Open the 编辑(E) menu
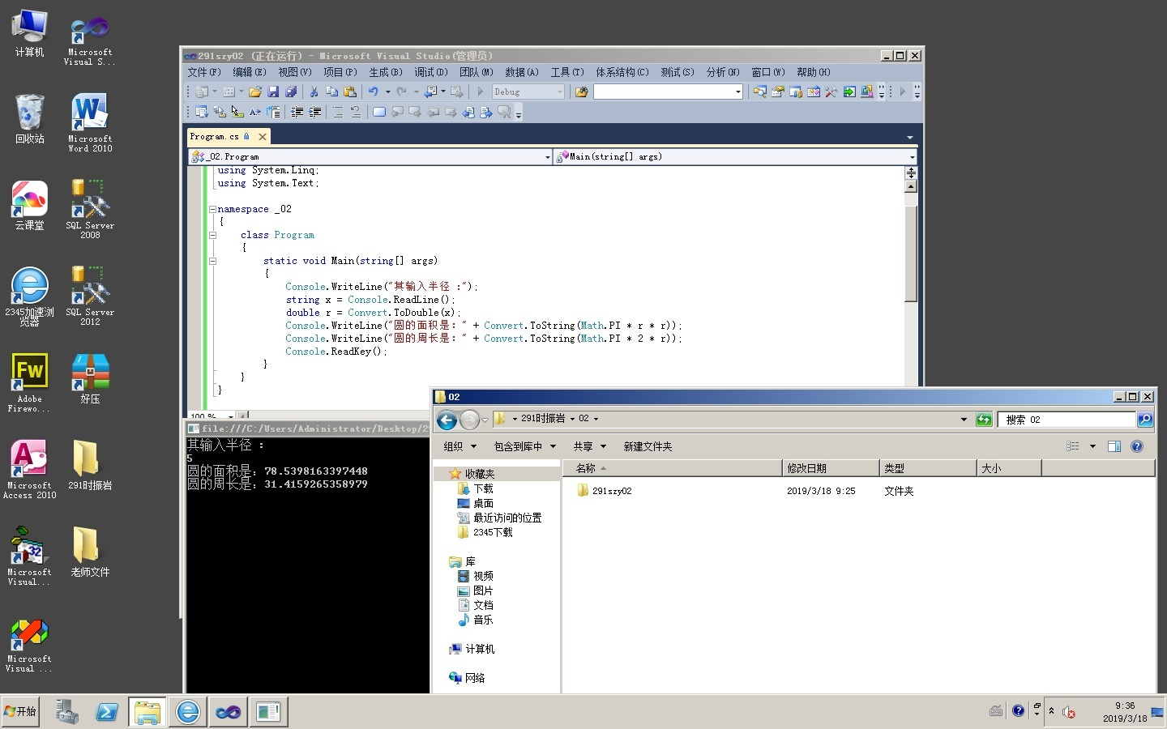The width and height of the screenshot is (1167, 729). [250, 72]
